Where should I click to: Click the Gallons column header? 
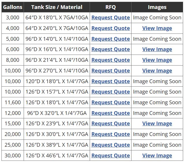tap(13, 7)
